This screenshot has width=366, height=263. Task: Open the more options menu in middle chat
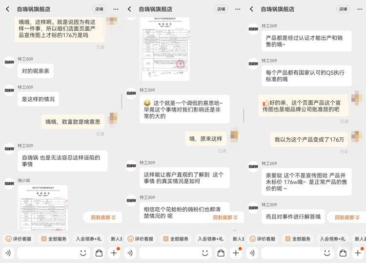pos(238,9)
